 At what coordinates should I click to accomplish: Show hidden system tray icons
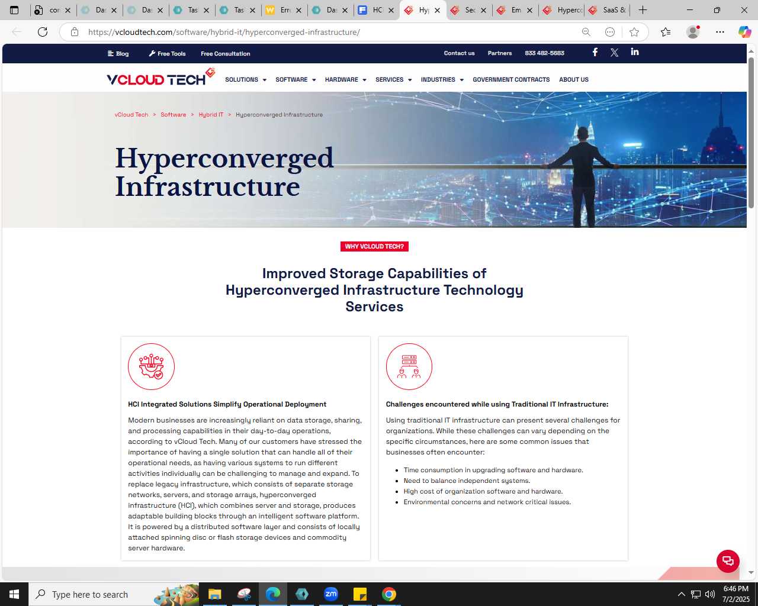(681, 594)
